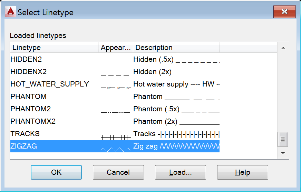Click the vertical scrollbar thumb
The image size is (301, 192).
pos(283,139)
